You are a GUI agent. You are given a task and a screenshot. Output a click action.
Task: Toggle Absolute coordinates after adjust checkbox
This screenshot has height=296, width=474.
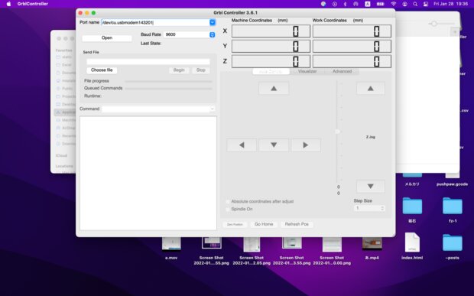(228, 201)
